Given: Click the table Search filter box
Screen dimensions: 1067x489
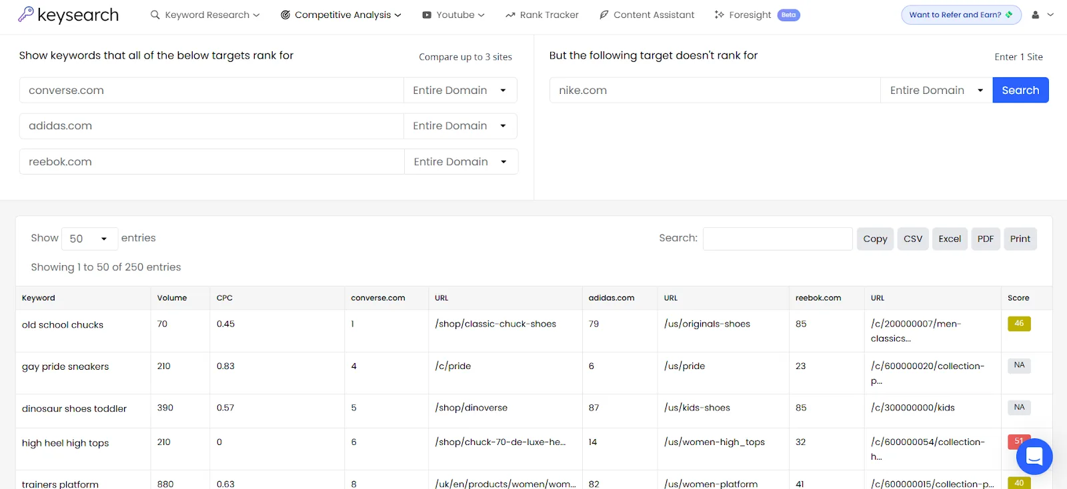Looking at the screenshot, I should (778, 239).
